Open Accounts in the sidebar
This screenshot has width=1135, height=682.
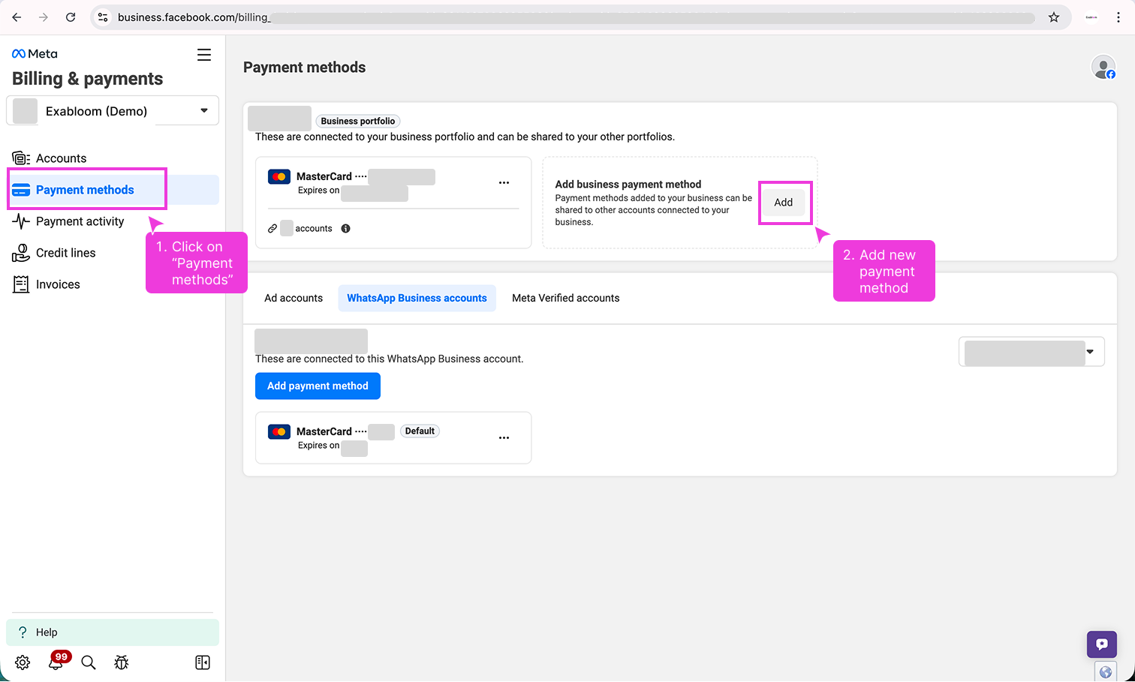click(x=113, y=158)
